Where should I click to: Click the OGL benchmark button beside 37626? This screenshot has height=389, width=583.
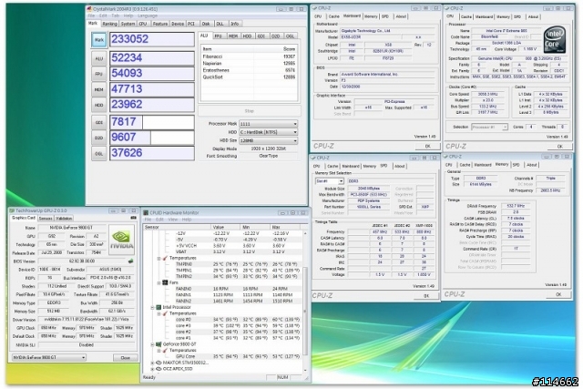coord(99,154)
